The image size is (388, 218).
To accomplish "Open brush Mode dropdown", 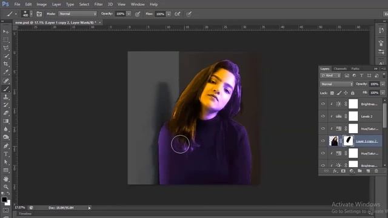I will click(x=78, y=14).
